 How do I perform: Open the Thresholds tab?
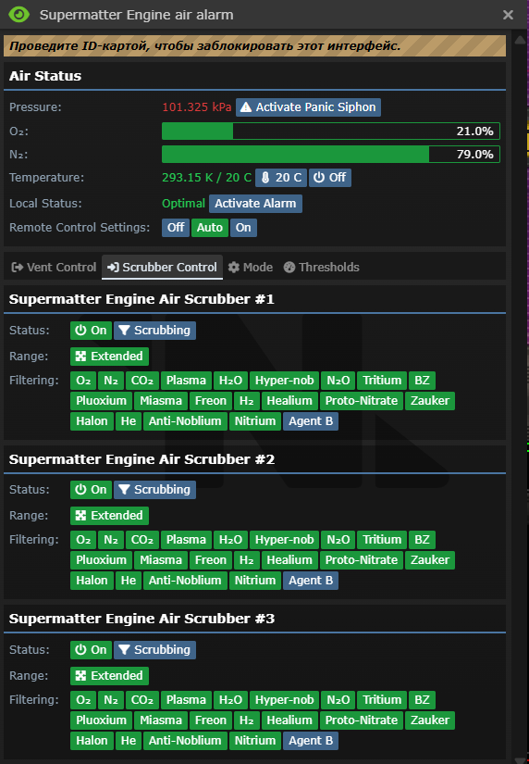[x=322, y=267]
